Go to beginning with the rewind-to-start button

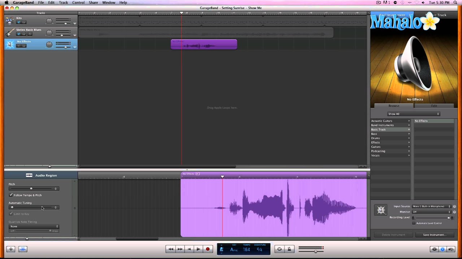tap(189, 249)
